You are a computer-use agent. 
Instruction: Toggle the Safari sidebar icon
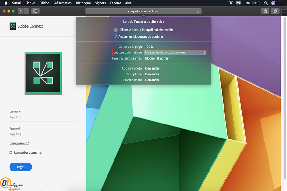(35, 11)
